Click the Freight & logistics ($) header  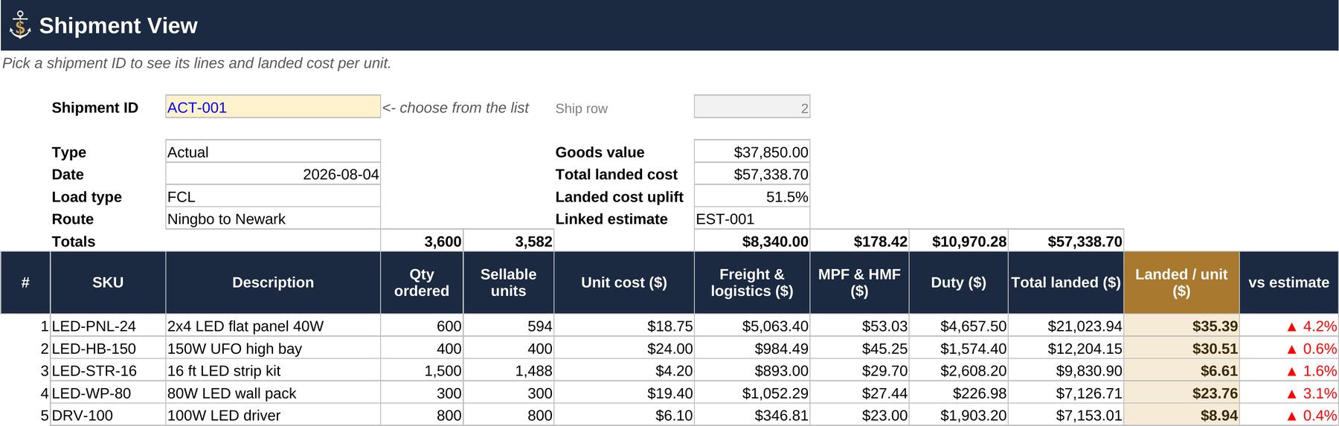click(x=752, y=283)
